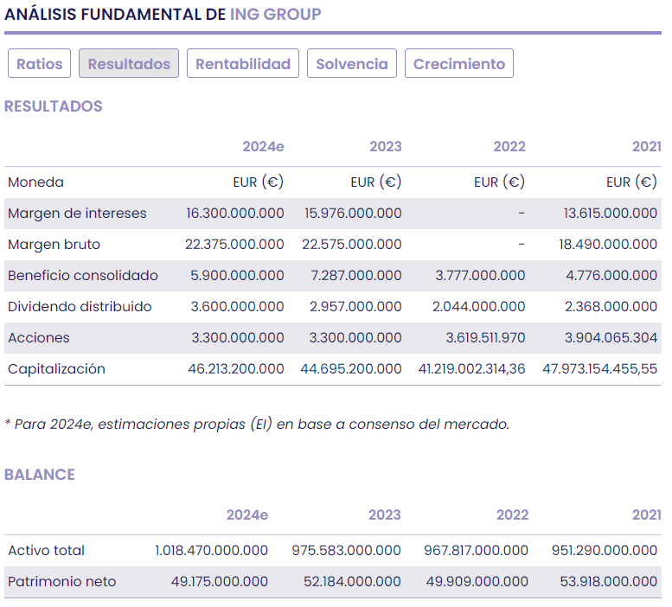This screenshot has height=607, width=672.
Task: Open the Ratios tab
Action: (x=40, y=63)
